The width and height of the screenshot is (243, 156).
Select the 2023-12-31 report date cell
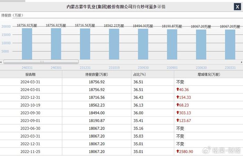(31, 97)
